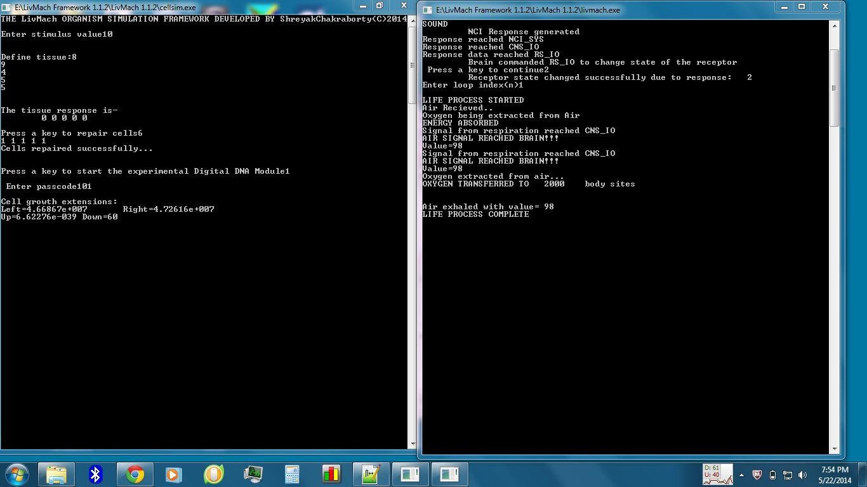Click the 'Enter stimulus value10' line

click(57, 34)
